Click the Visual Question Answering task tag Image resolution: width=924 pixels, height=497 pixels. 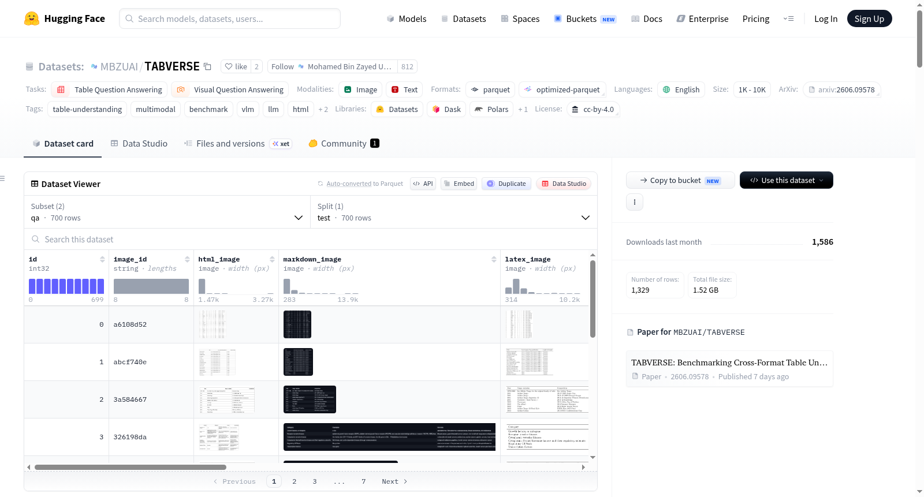pyautogui.click(x=230, y=89)
